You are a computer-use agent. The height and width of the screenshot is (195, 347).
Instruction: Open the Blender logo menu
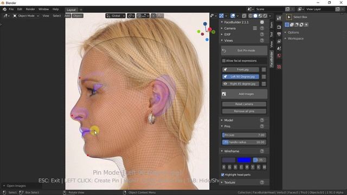coord(4,9)
